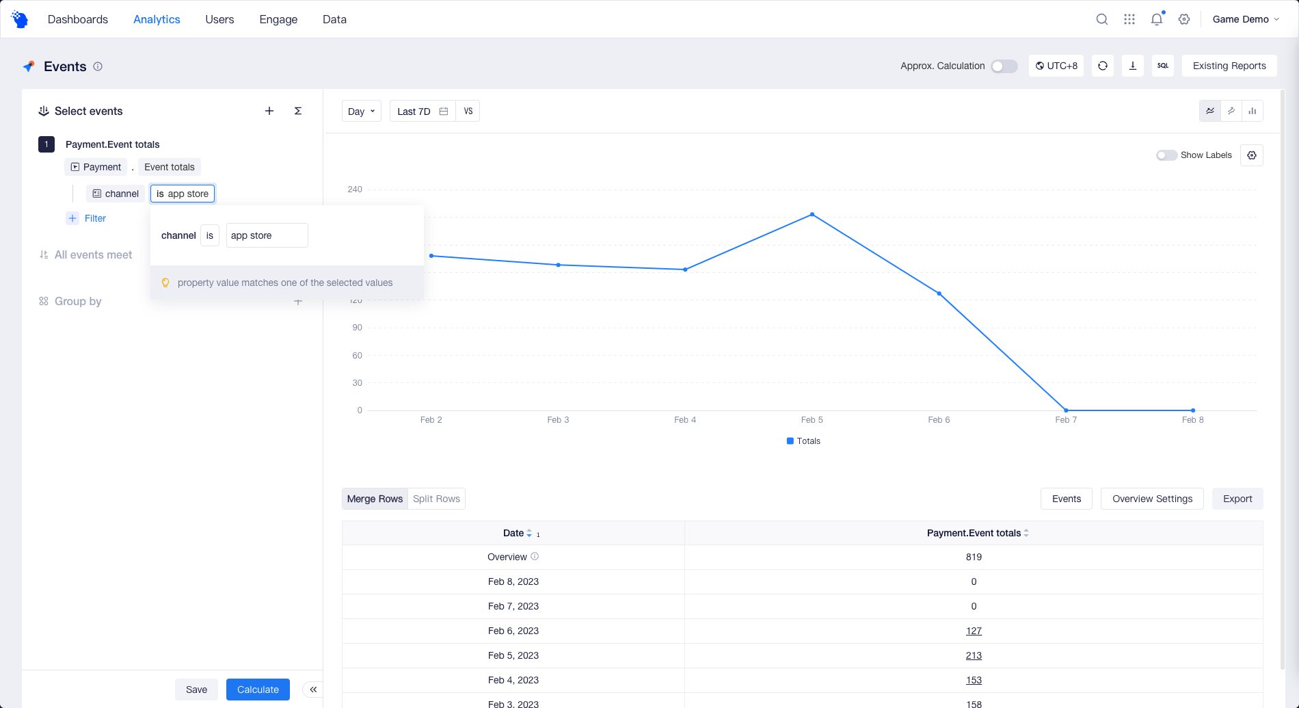
Task: Expand the Game Demo project menu
Action: pos(1245,19)
